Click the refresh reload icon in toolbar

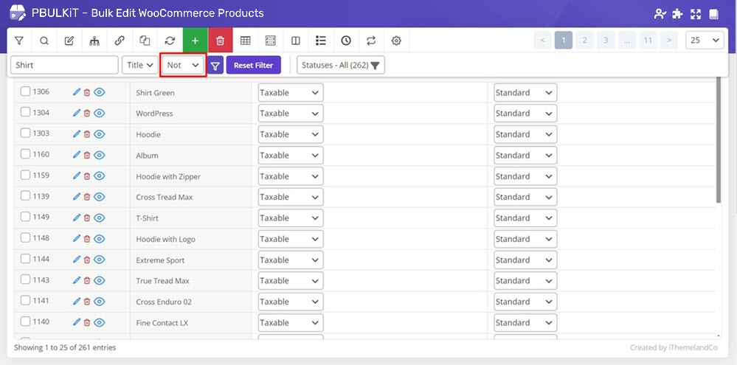click(170, 41)
